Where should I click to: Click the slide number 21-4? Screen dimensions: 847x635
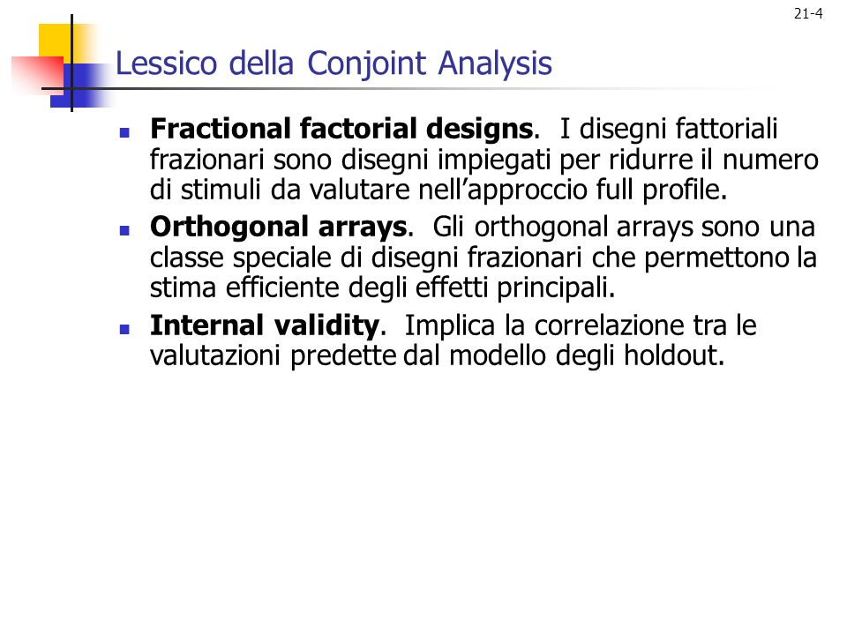808,13
